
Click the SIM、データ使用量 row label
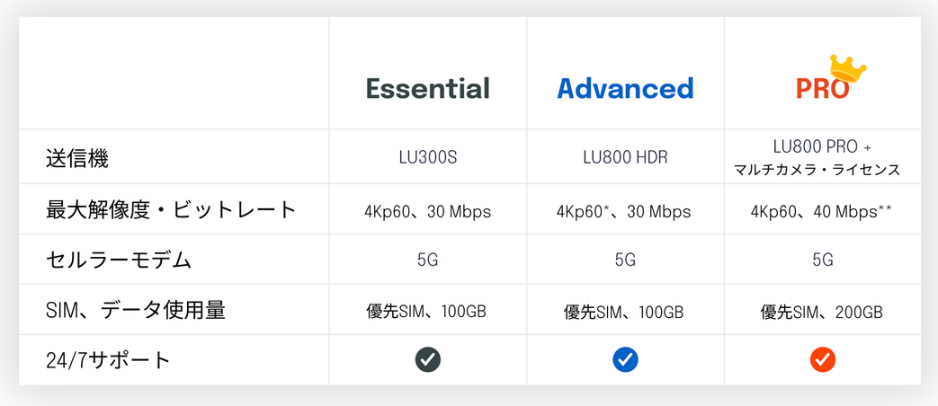coord(136,311)
